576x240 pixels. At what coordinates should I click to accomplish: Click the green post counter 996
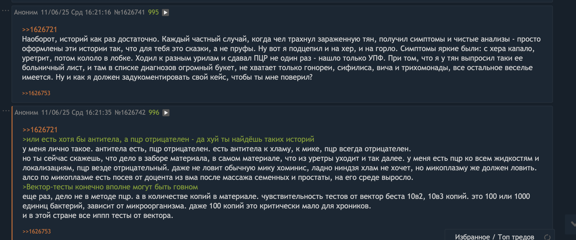[x=154, y=112]
